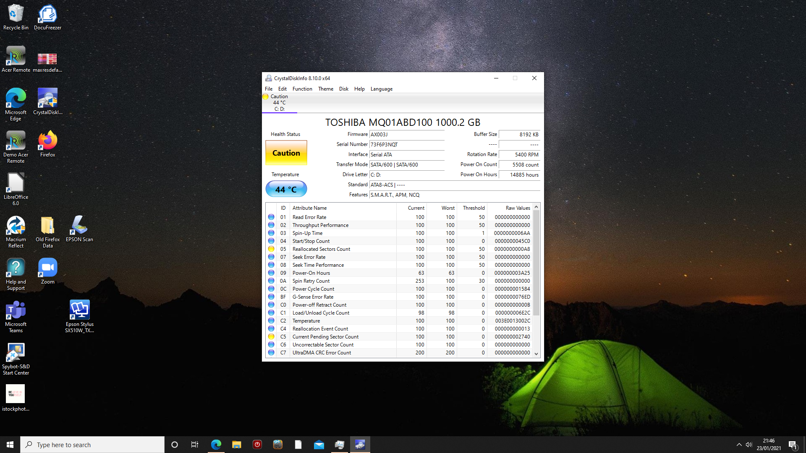Open DocuFreezer desktop shortcut
Viewport: 806px width, 453px height.
[47, 17]
